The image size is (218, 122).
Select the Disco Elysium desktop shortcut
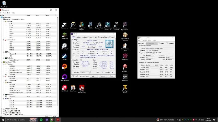click(x=125, y=26)
